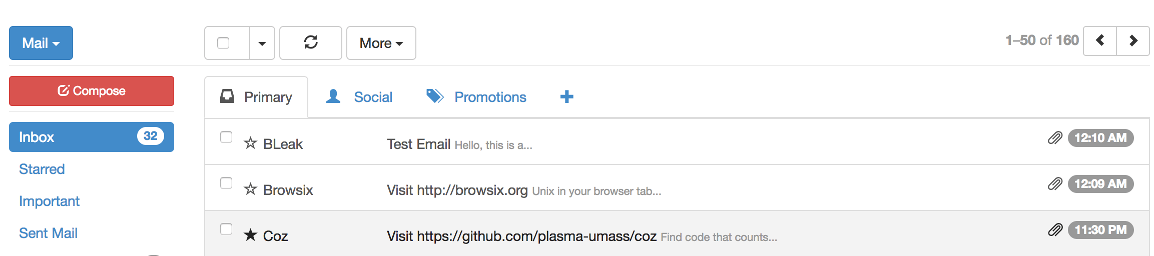Go to previous page with left chevron
This screenshot has width=1154, height=256.
(1099, 40)
